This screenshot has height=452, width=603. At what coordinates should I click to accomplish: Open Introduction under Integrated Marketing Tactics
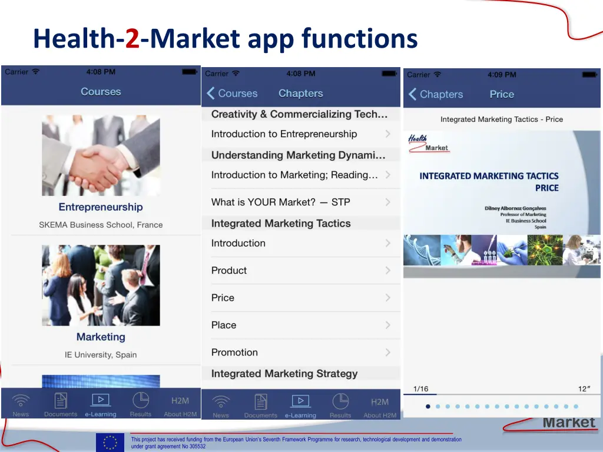click(x=301, y=243)
